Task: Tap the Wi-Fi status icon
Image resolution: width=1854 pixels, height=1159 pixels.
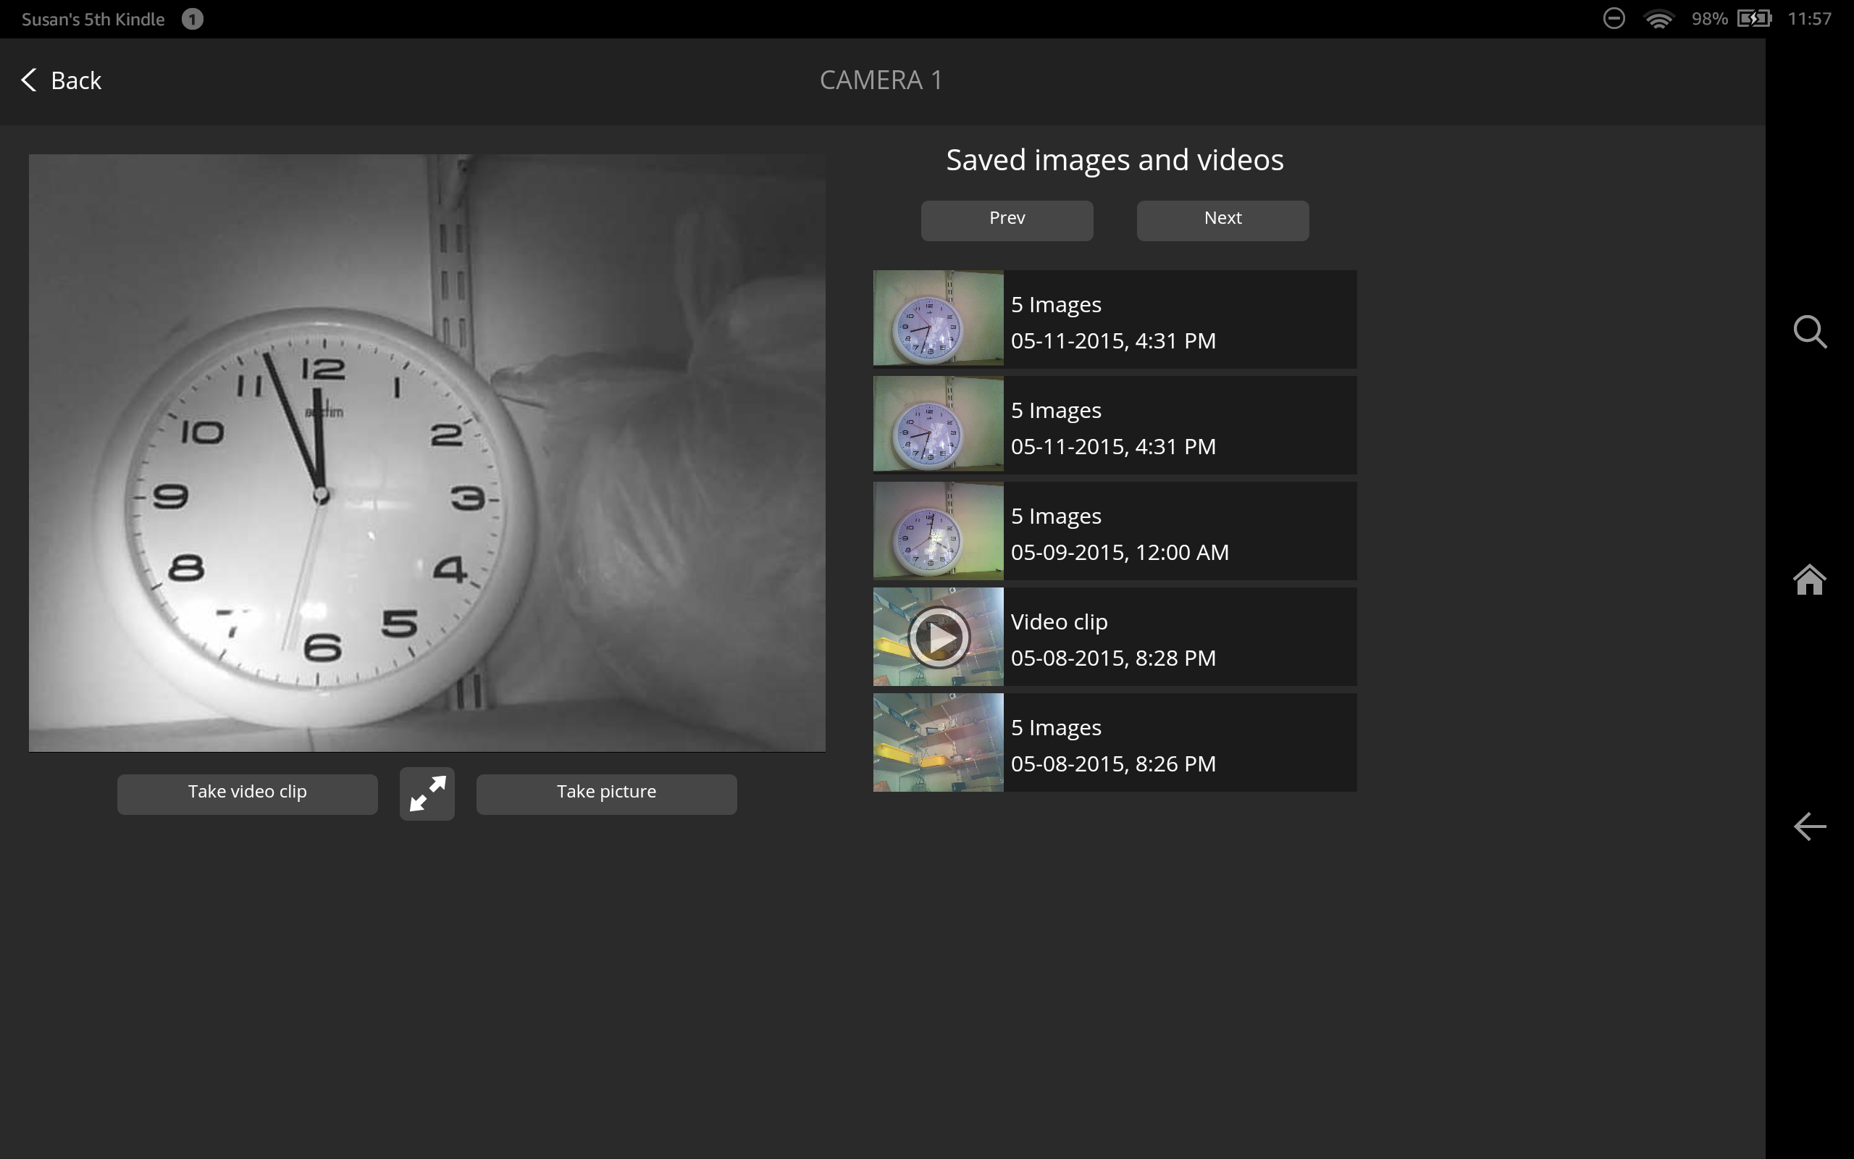Action: pos(1658,19)
